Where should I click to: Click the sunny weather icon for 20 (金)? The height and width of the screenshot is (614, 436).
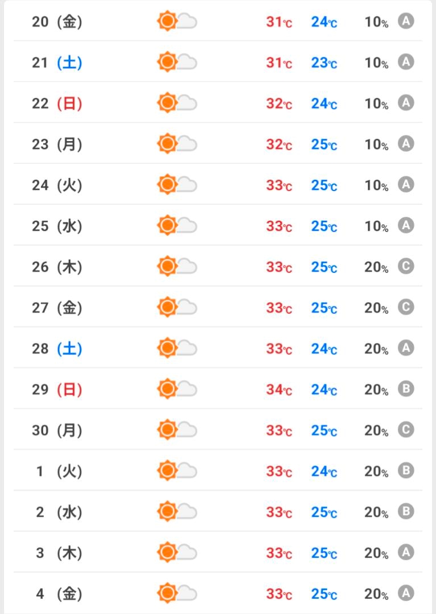coord(177,22)
